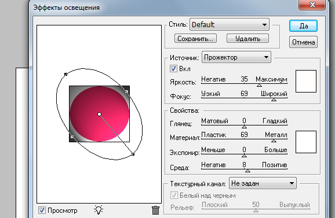
Task: Click the Рельеф value 50
Action: (x=256, y=205)
